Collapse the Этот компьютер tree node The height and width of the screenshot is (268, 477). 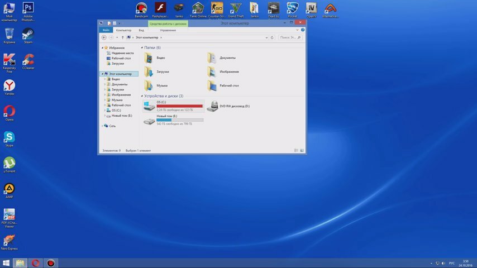(x=103, y=74)
